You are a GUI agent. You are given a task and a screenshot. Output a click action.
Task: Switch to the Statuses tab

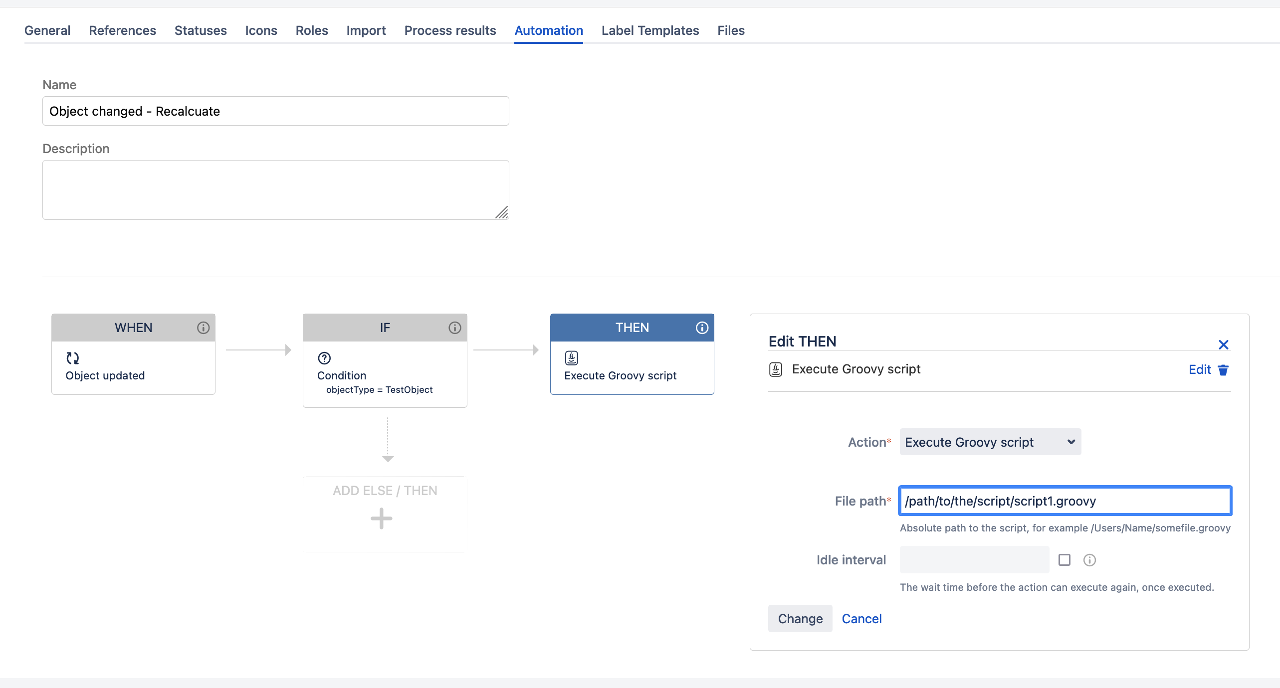click(x=201, y=30)
